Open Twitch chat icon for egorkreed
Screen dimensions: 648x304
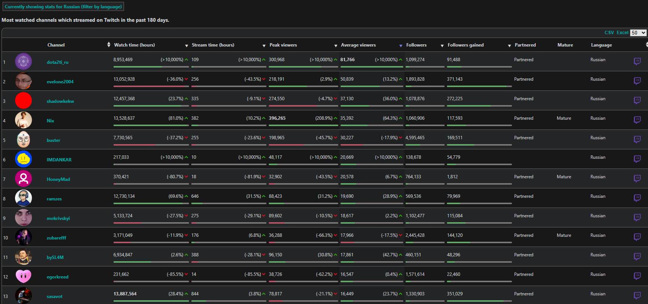point(637,276)
